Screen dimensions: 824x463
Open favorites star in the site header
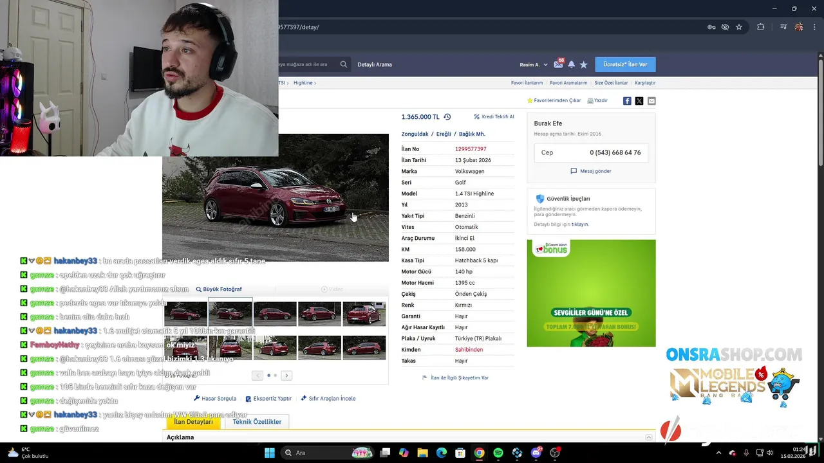point(583,64)
